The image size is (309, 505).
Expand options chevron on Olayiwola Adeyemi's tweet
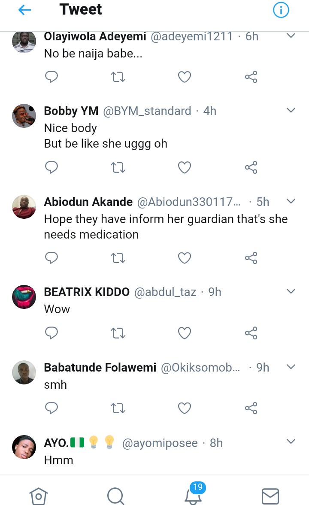tap(291, 36)
